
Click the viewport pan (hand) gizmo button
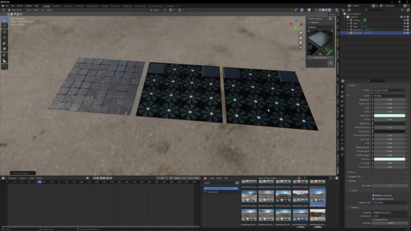[301, 38]
